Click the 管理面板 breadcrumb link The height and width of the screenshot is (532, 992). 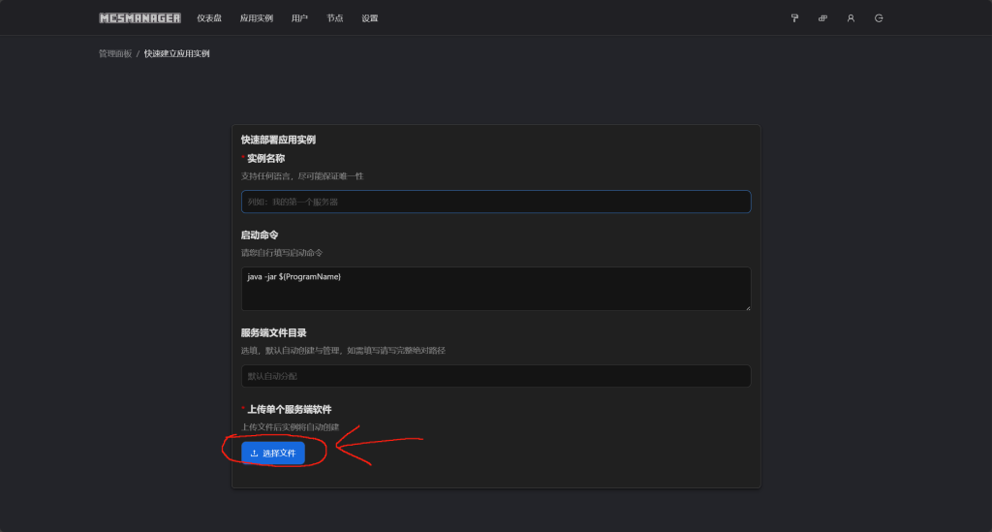115,53
